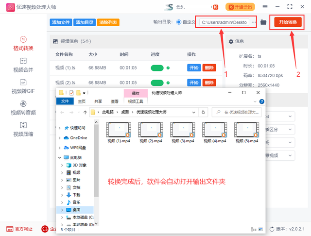Select 视频转音频 video to audio tool
Viewport: 311px width, 236px height.
(x=23, y=108)
